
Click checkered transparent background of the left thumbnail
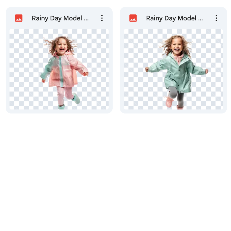[x=23, y=92]
